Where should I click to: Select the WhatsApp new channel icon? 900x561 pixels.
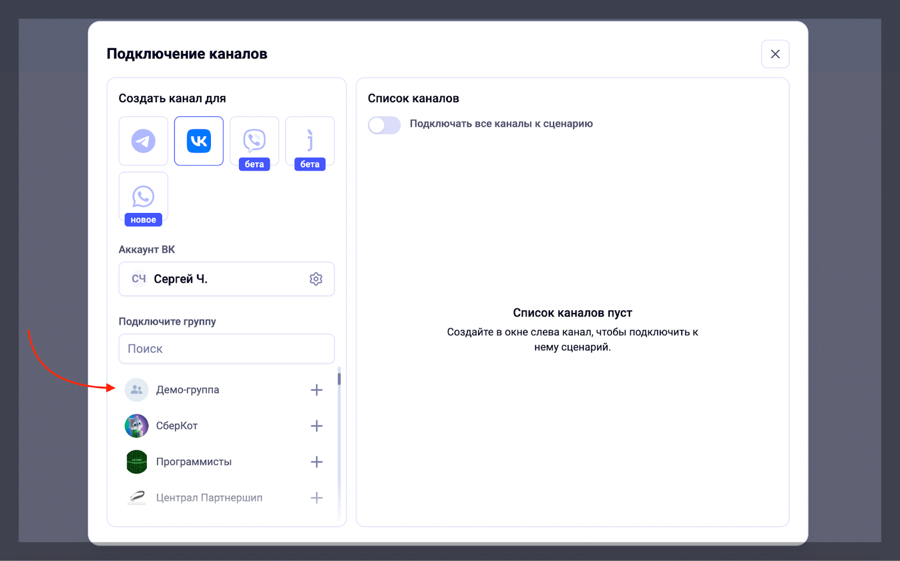point(143,197)
